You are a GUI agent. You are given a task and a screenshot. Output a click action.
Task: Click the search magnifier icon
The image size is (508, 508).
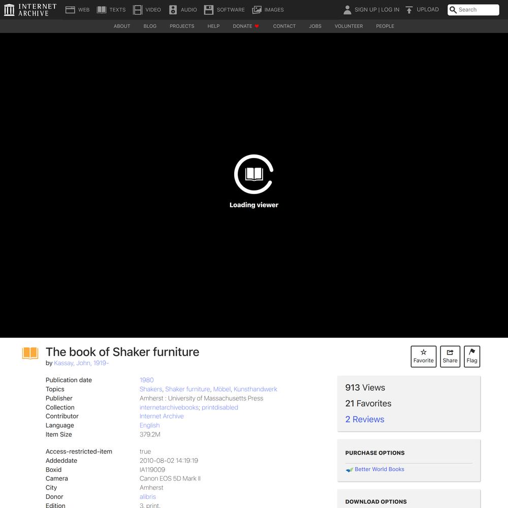point(453,10)
